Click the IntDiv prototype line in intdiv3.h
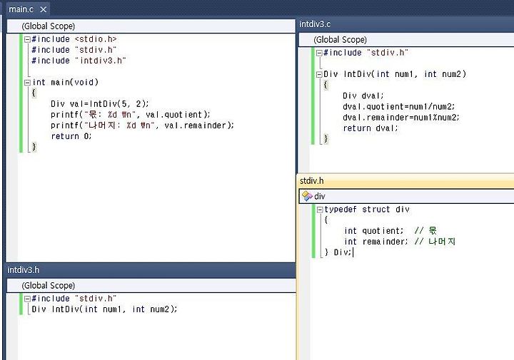Viewport: 514px width, 360px height. 104,309
